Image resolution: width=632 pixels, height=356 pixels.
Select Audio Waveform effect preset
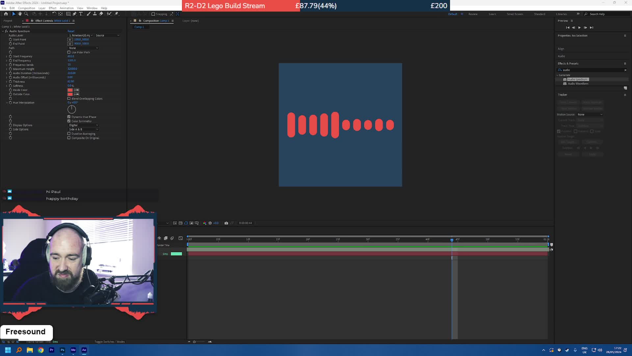pyautogui.click(x=578, y=84)
